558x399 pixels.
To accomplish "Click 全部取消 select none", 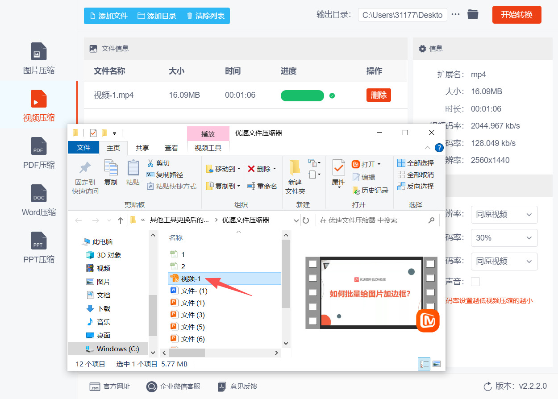I will tap(416, 175).
